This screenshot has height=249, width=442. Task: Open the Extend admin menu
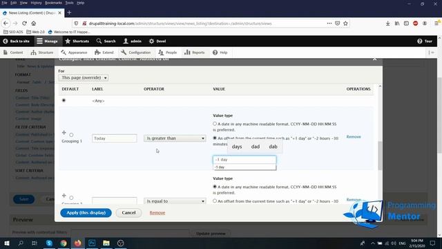pyautogui.click(x=104, y=53)
